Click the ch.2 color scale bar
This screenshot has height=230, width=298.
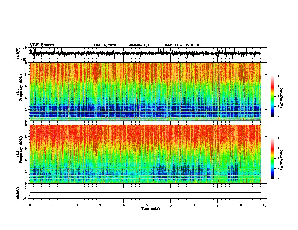(272, 158)
